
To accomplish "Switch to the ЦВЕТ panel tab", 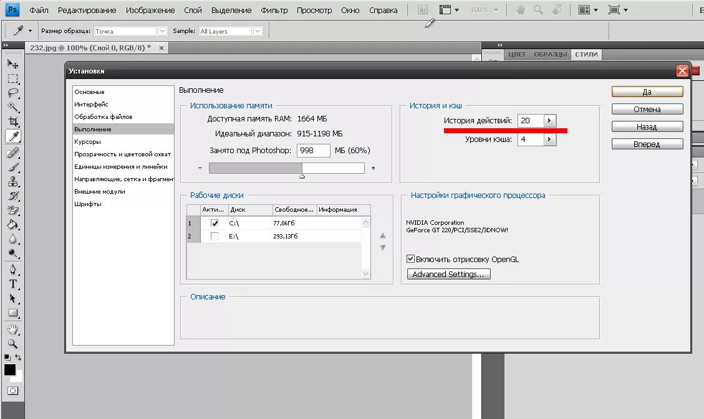I will pyautogui.click(x=517, y=54).
